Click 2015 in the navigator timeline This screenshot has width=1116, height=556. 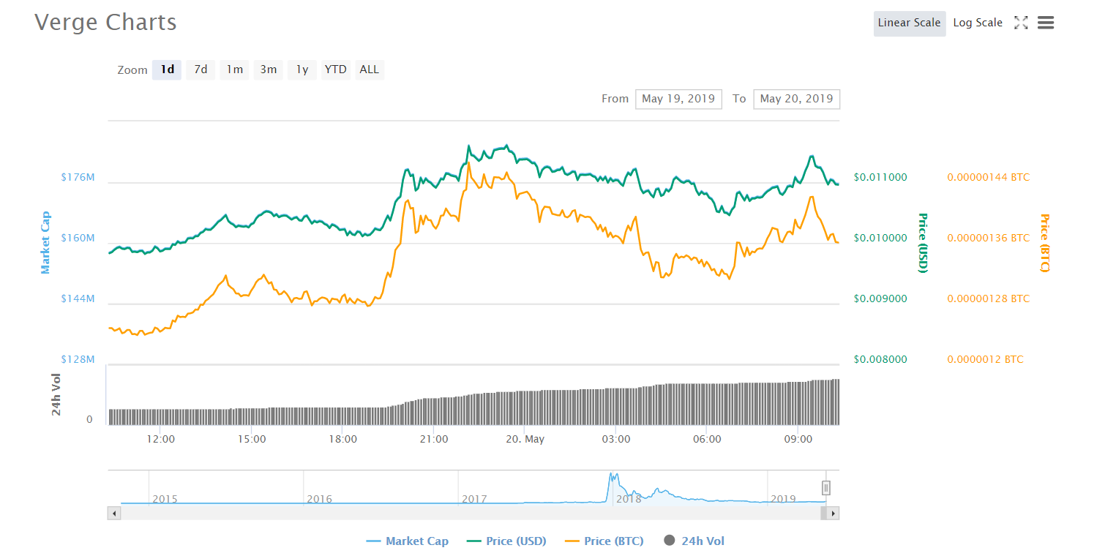coord(165,499)
